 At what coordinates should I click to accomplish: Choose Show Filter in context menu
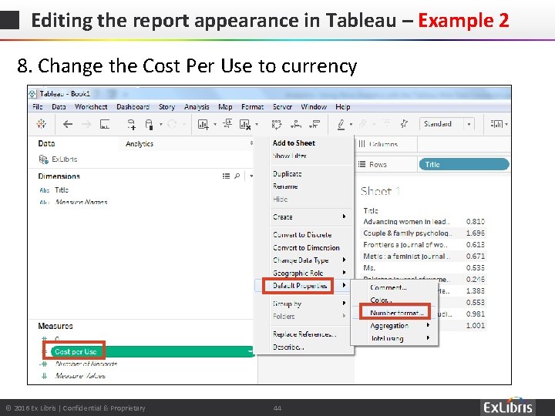coord(289,156)
